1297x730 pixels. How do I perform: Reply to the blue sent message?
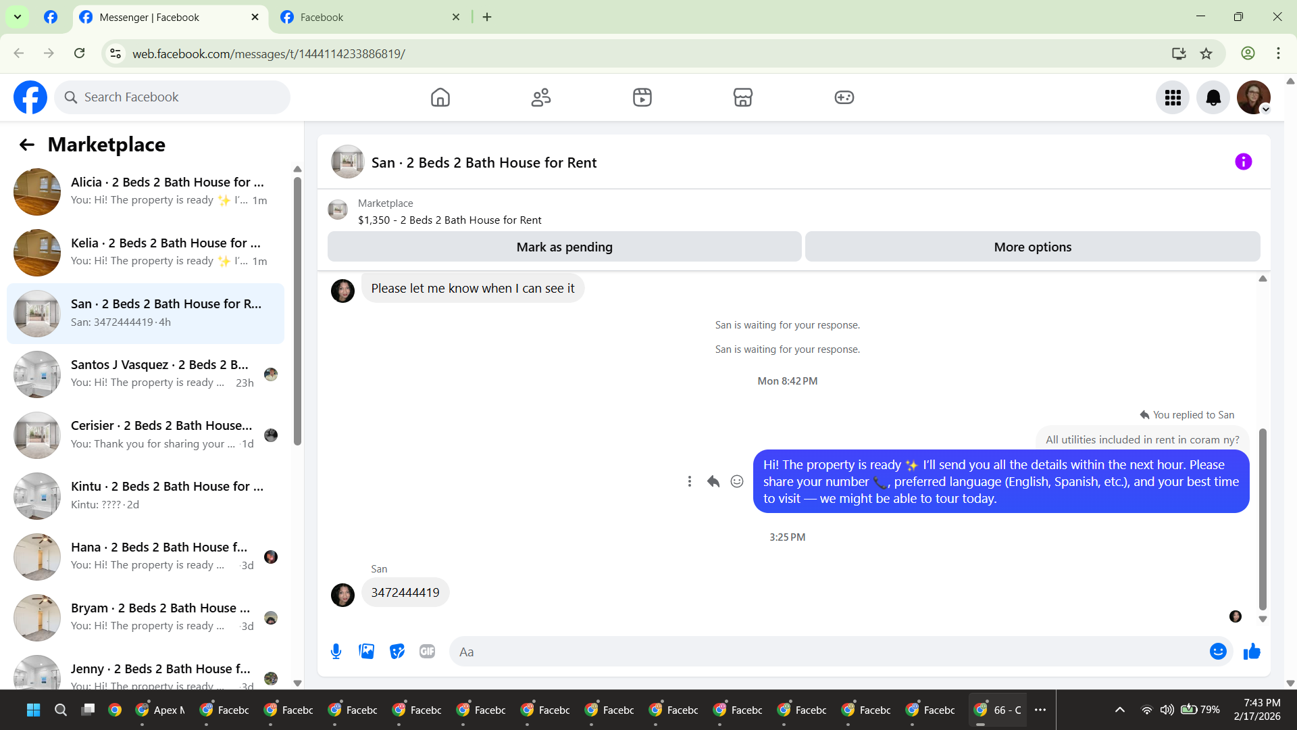point(713,481)
